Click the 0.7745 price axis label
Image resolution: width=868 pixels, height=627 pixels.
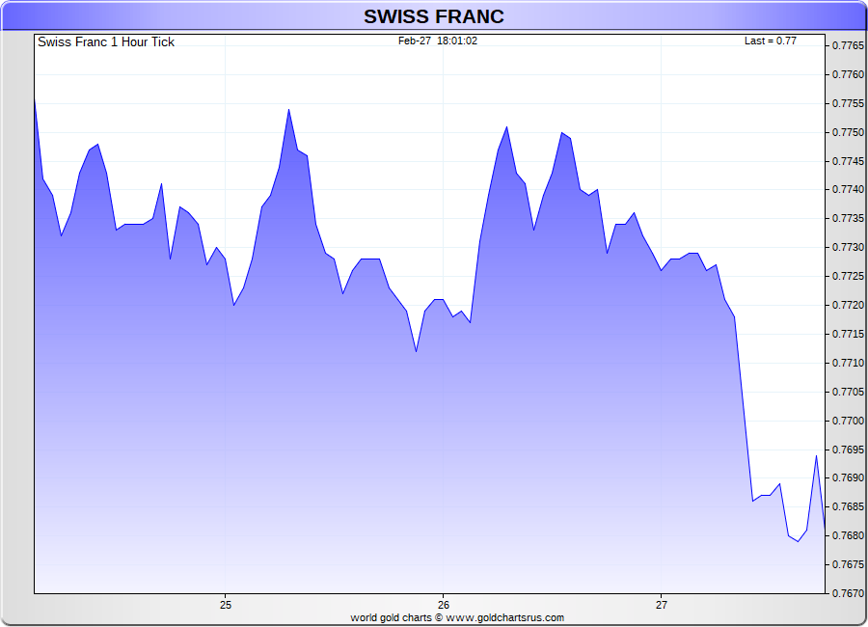[x=848, y=161]
